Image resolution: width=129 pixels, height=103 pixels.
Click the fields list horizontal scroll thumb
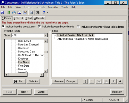point(18,75)
